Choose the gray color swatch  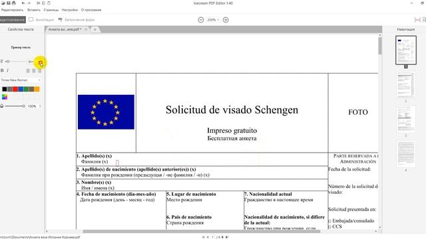coord(10,89)
